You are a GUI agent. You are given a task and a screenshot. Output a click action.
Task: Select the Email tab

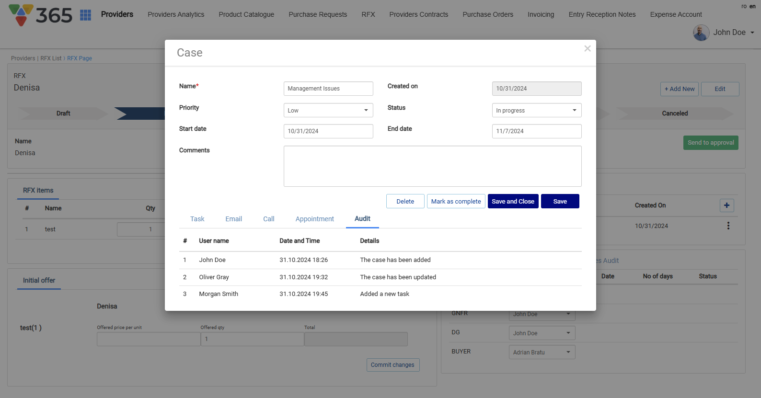coord(233,219)
